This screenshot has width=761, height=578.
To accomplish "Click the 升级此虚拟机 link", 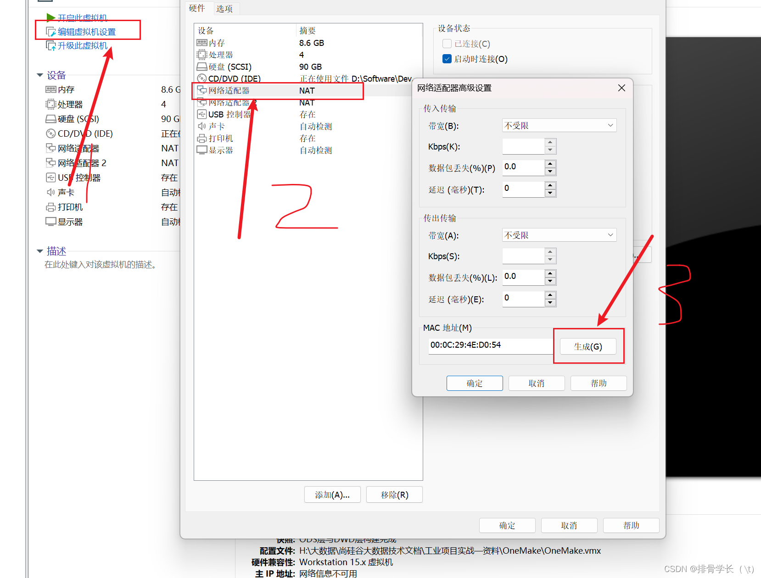I will click(x=83, y=45).
